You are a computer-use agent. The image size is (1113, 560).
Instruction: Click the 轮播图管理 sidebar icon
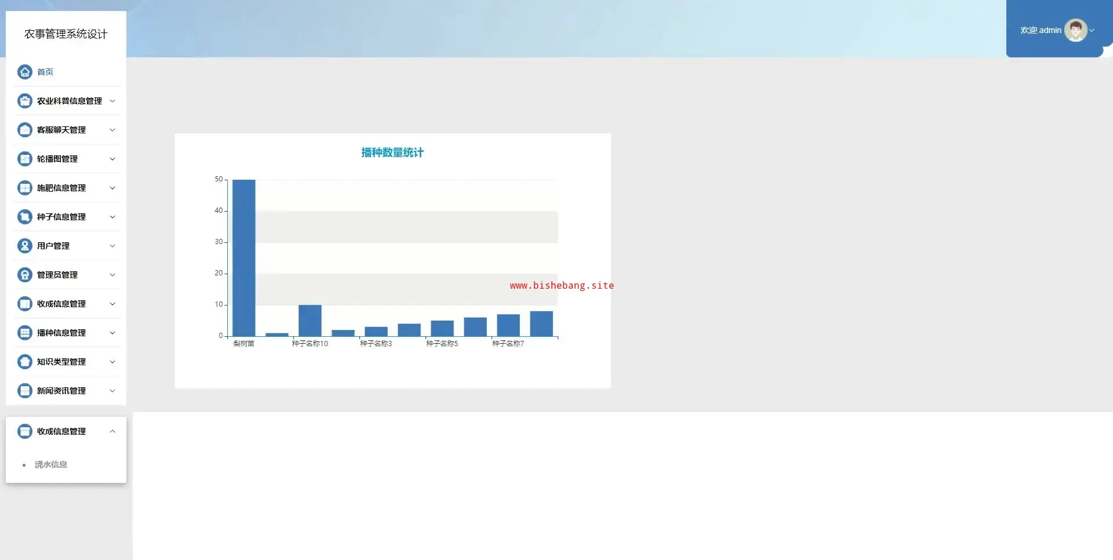(x=25, y=159)
